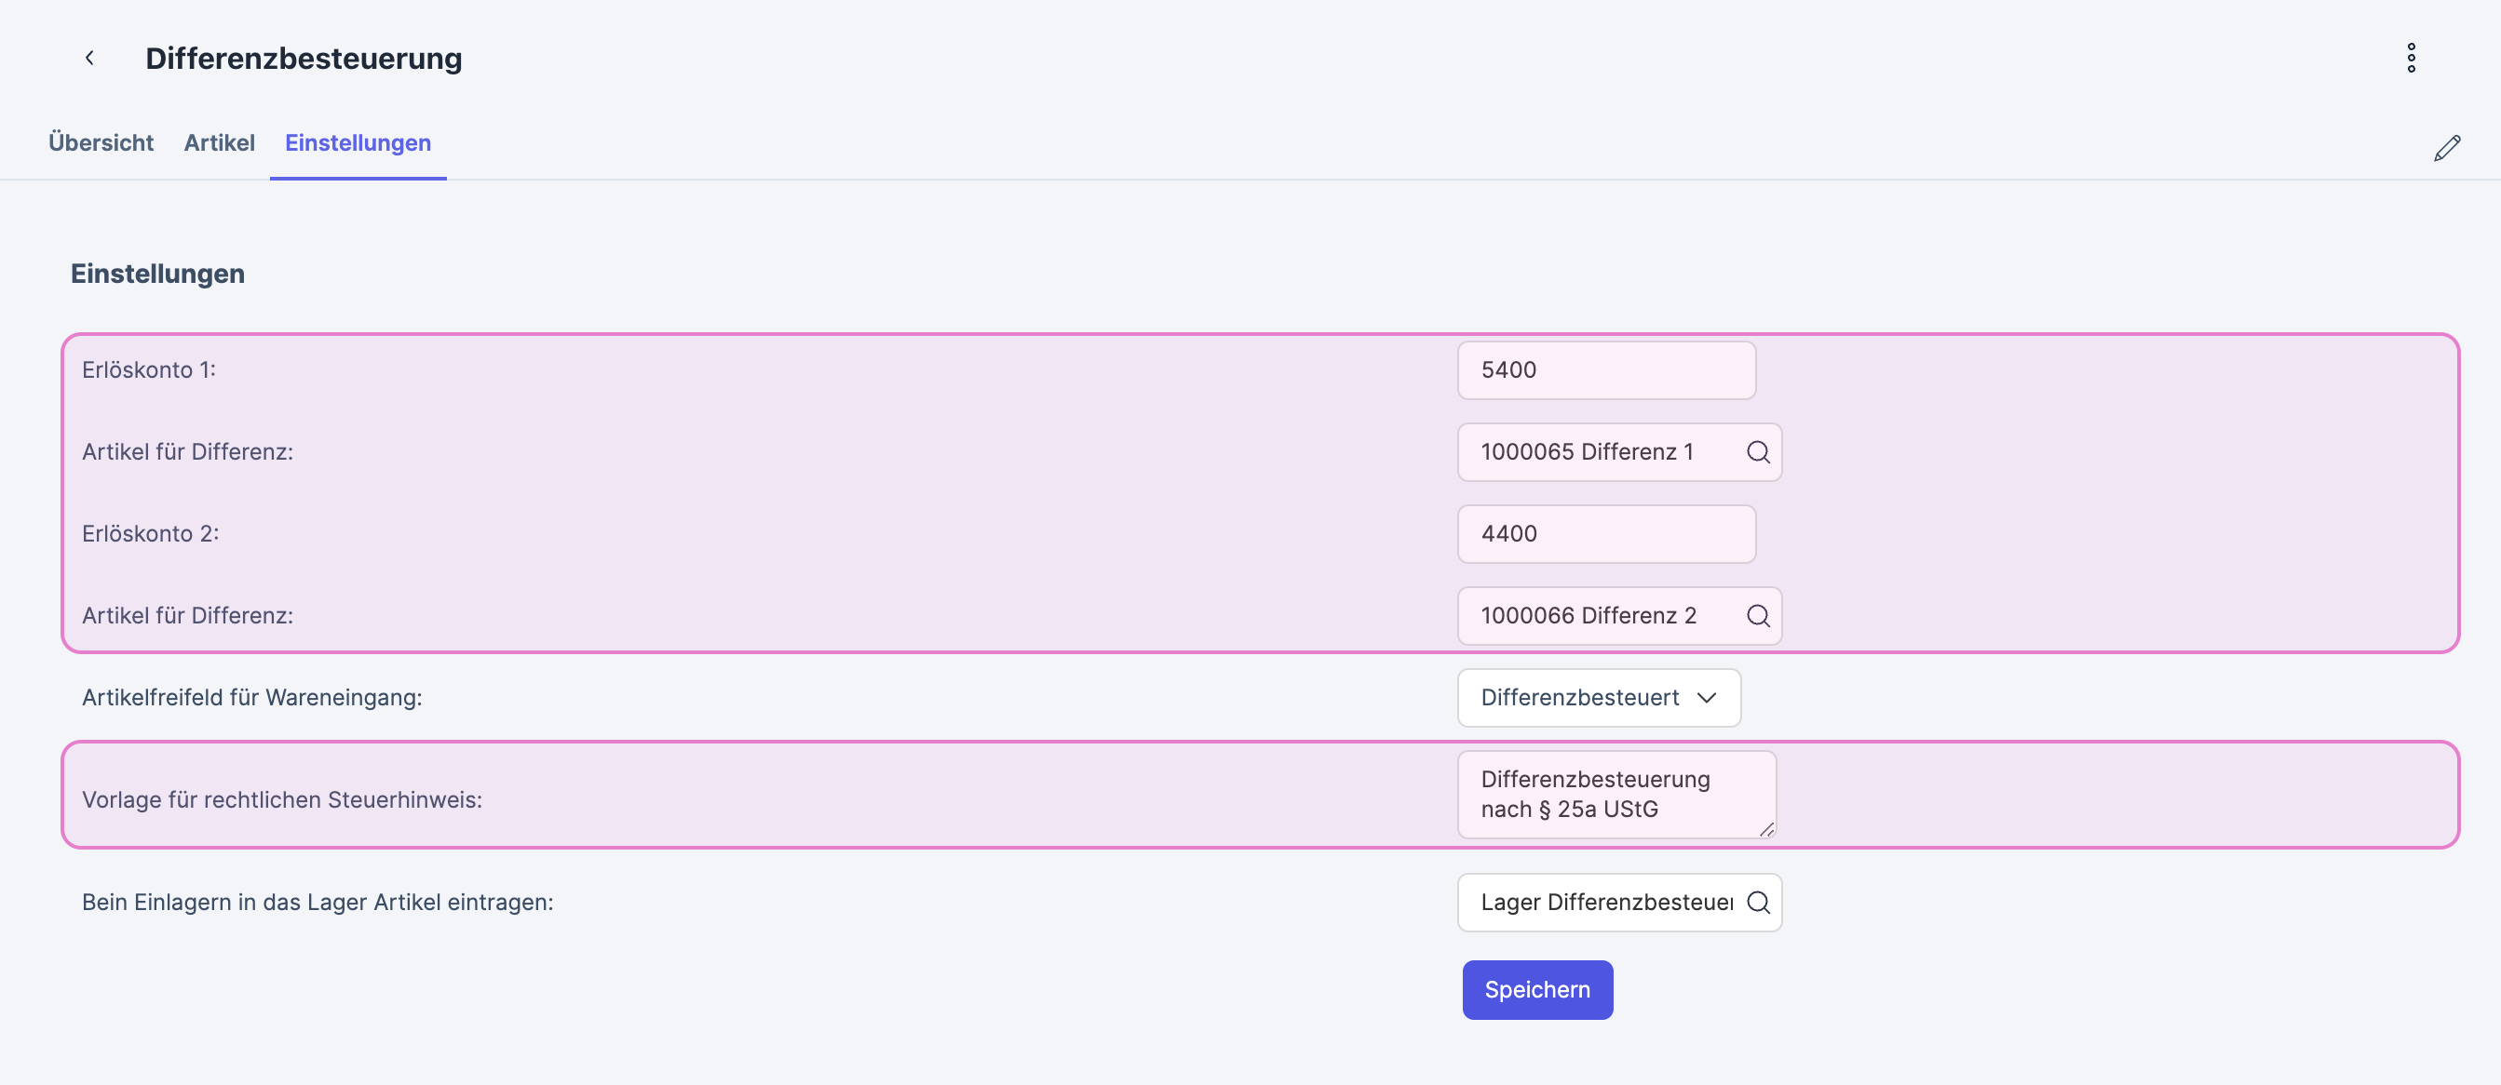Click the Vorlage für rechtlichen Steuerhinweis label
Image resolution: width=2501 pixels, height=1085 pixels.
[281, 799]
